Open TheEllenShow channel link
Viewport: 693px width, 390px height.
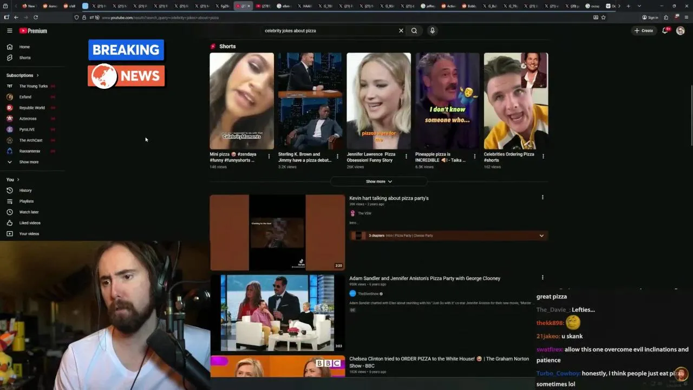[x=368, y=294]
